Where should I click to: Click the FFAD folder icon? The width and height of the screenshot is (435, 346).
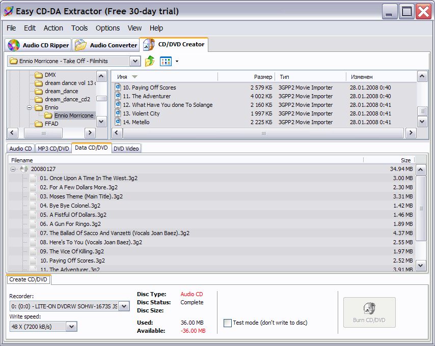click(x=39, y=124)
